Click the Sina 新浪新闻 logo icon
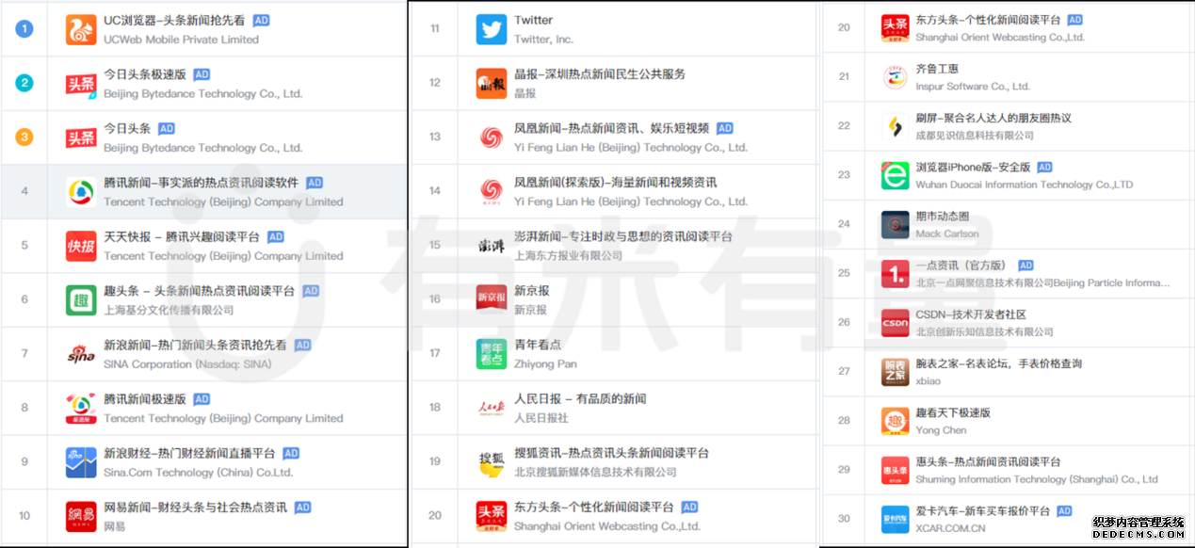The height and width of the screenshot is (548, 1195). coord(81,354)
